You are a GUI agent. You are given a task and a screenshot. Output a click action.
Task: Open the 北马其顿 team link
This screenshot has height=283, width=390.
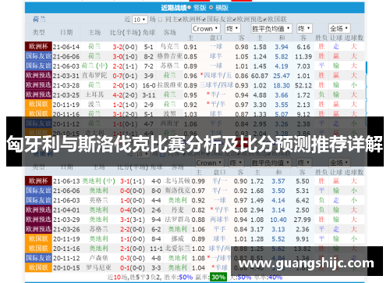[178, 181]
